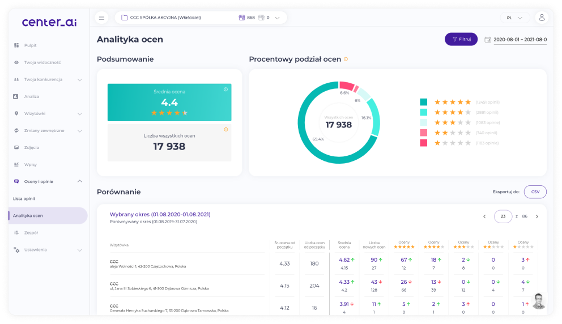This screenshot has width=562, height=324.
Task: Go to next page arrow in Porównanie
Action: coord(537,216)
